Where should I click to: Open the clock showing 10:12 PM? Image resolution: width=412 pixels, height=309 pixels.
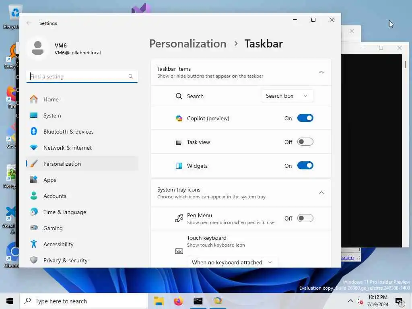click(x=377, y=301)
